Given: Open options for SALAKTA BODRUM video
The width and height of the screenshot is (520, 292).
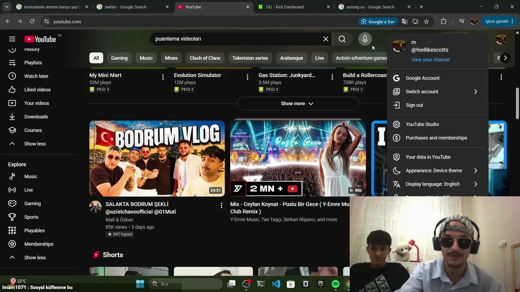Looking at the screenshot, I should [x=221, y=206].
